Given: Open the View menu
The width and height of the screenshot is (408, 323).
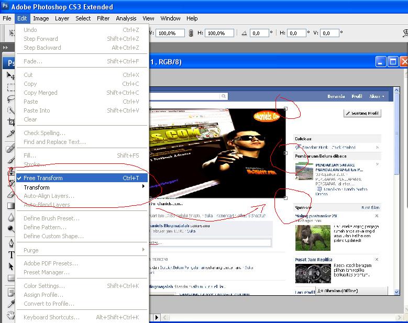Looking at the screenshot, I should [x=148, y=18].
